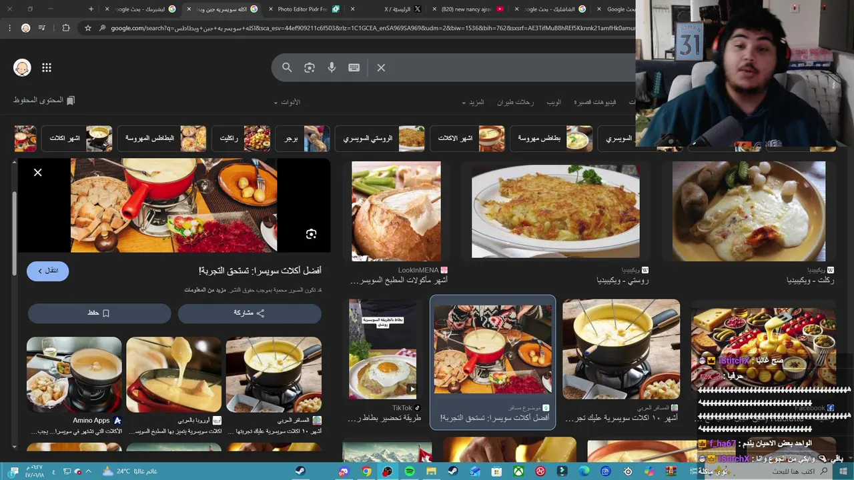The height and width of the screenshot is (480, 854).
Task: Click the search magnifier icon in search box
Action: pos(287,67)
